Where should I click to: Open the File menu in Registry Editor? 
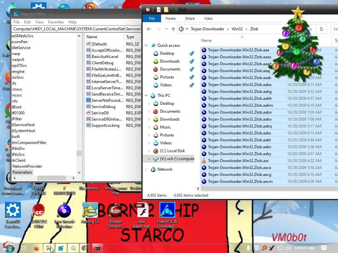click(17, 22)
